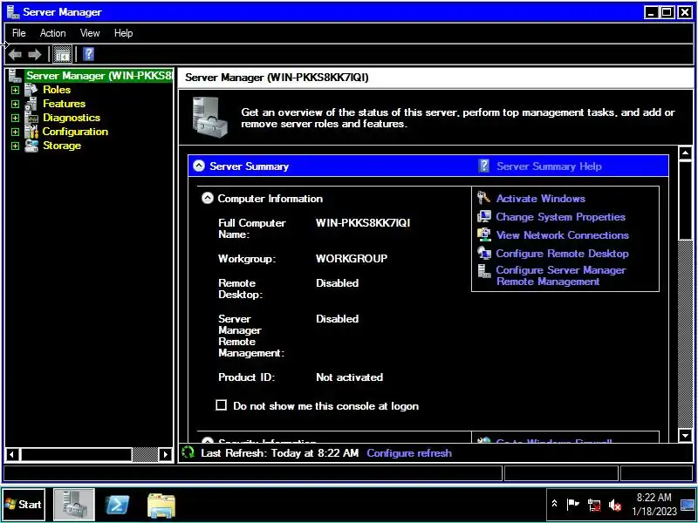The image size is (698, 523).
Task: Click the Activate Windows link
Action: [x=540, y=199]
